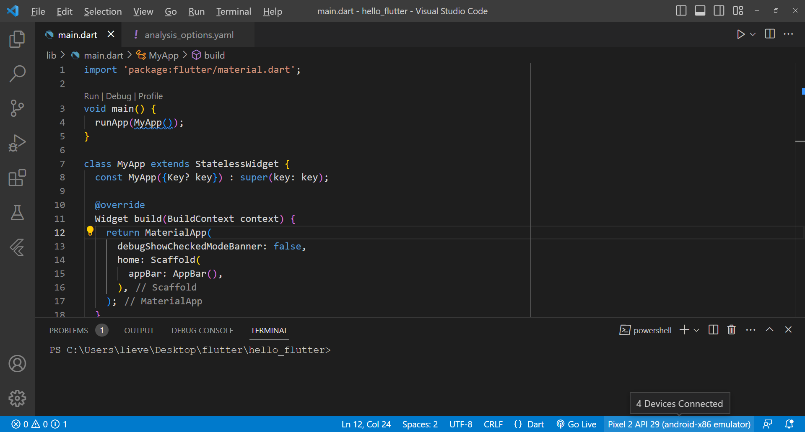The image size is (805, 432).
Task: Open the Accounts menu icon
Action: tap(17, 363)
